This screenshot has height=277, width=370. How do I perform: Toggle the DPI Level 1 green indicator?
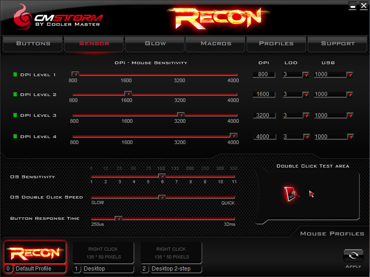pyautogui.click(x=15, y=75)
